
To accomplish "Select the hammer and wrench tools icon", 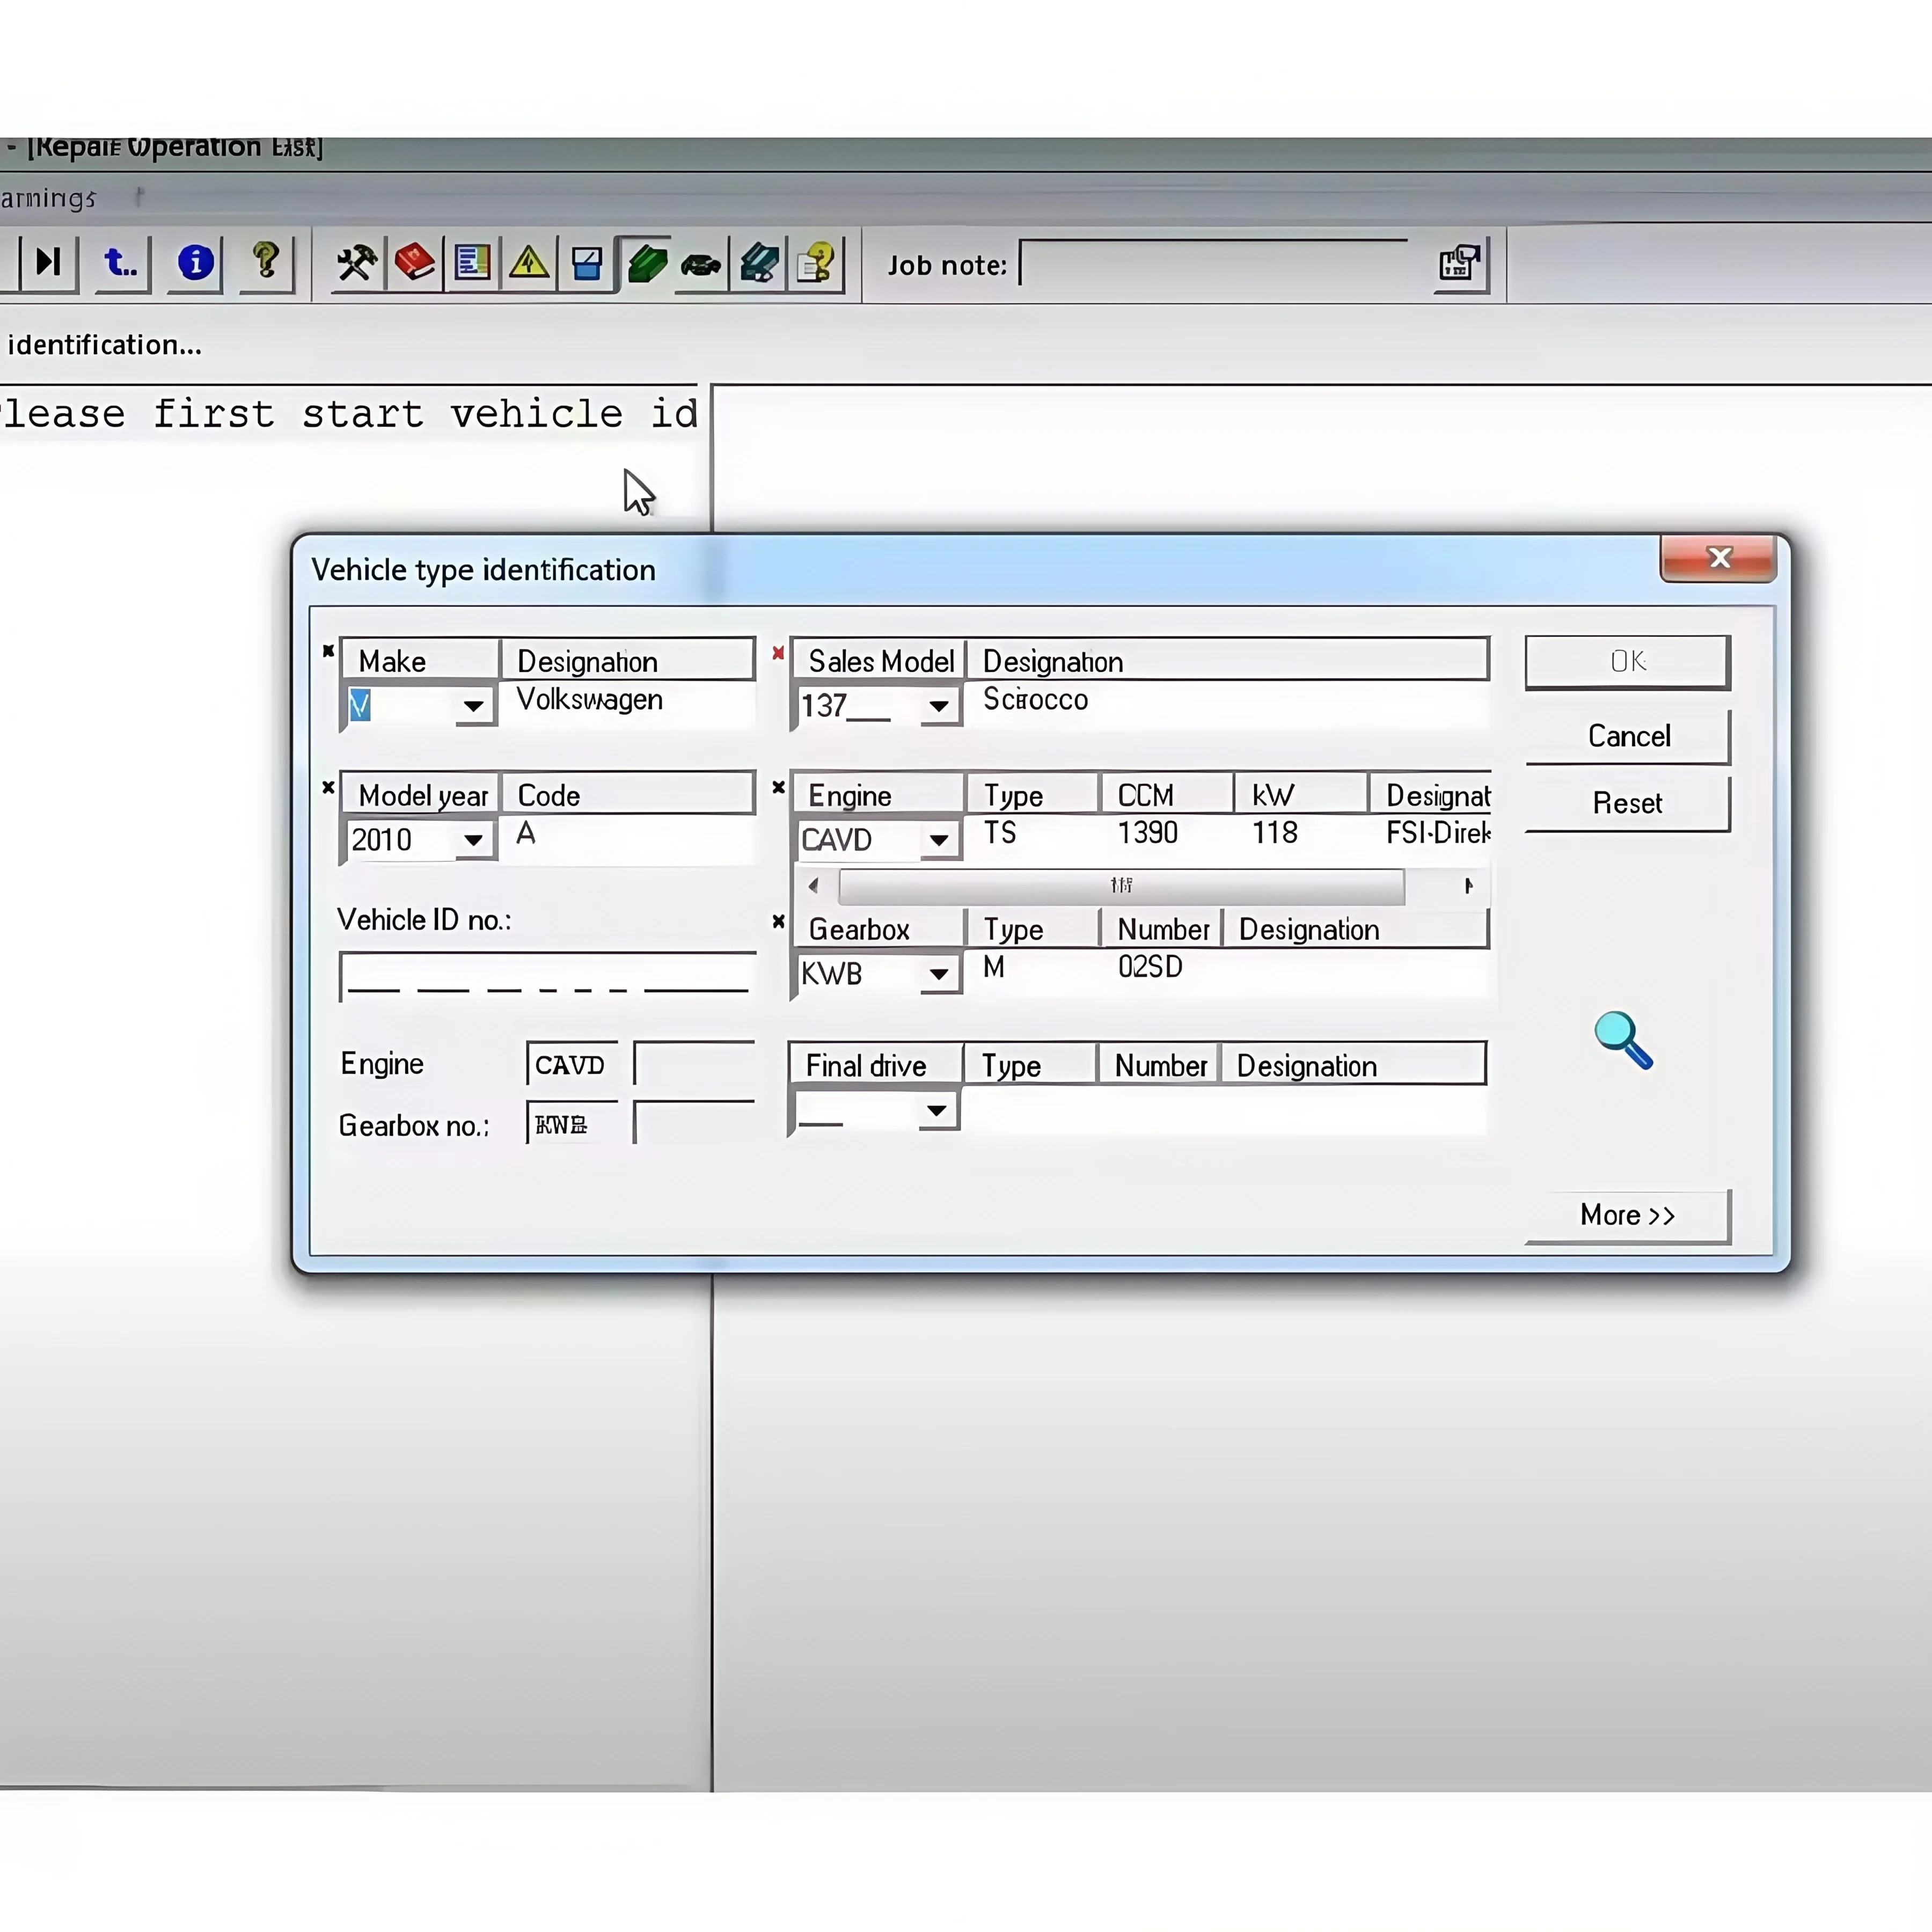I will click(355, 264).
